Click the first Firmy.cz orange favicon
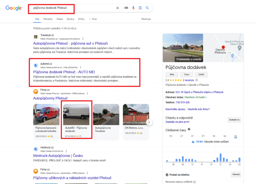Image resolution: width=256 pixels, height=184 pixels. [36, 92]
